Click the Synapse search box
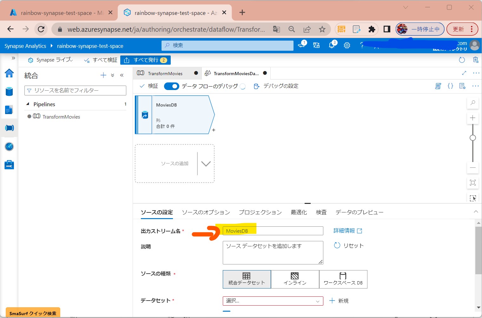 [228, 45]
